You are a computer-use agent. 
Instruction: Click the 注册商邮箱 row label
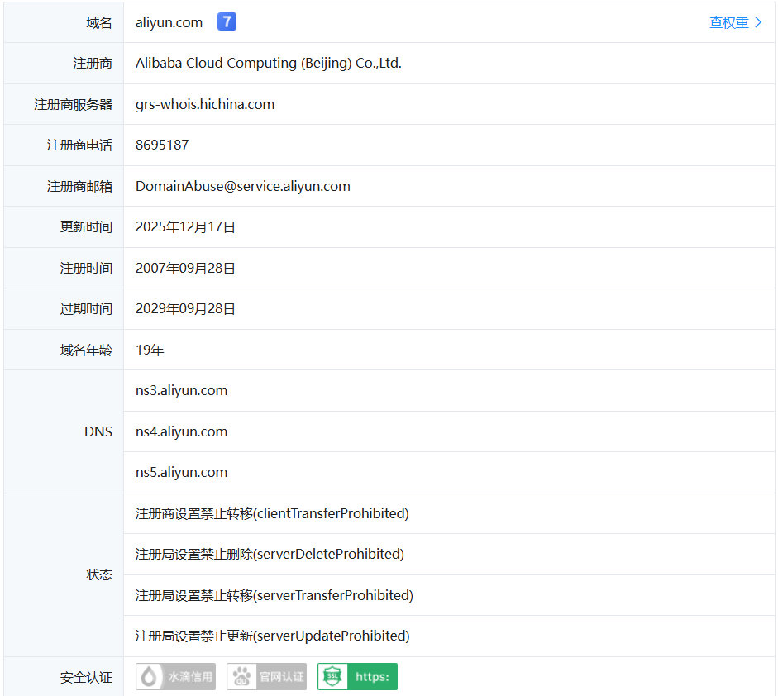80,187
